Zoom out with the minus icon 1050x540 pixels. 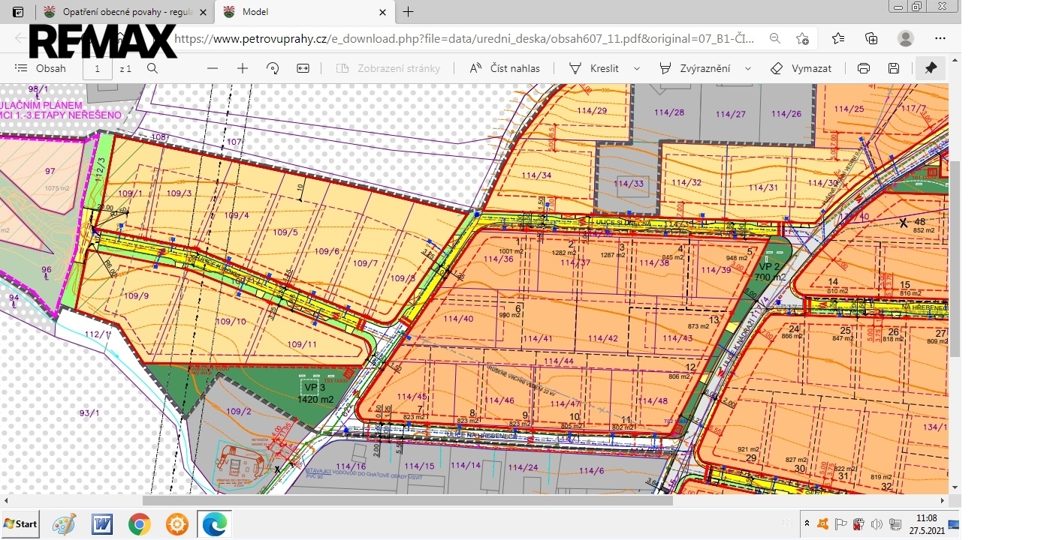[x=213, y=68]
